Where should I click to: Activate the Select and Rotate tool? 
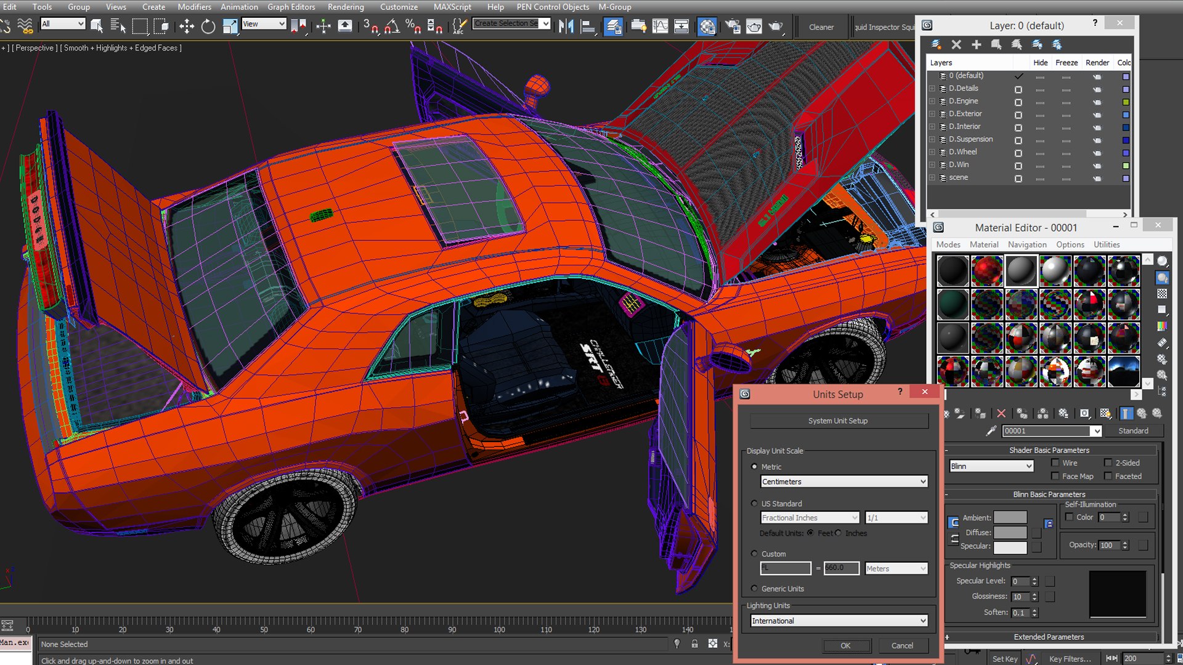[x=208, y=26]
